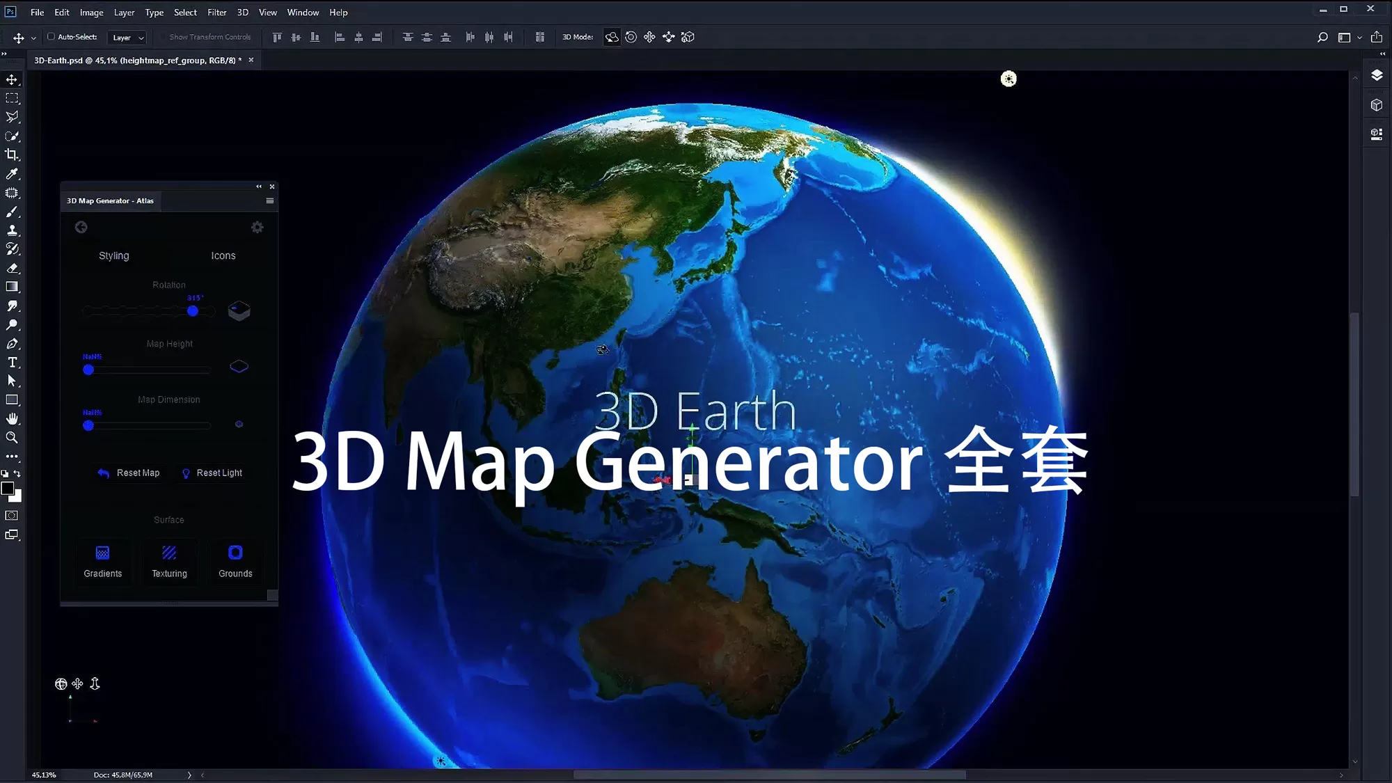Open the Edit Toolbar three-dots menu
This screenshot has width=1392, height=783.
click(12, 457)
